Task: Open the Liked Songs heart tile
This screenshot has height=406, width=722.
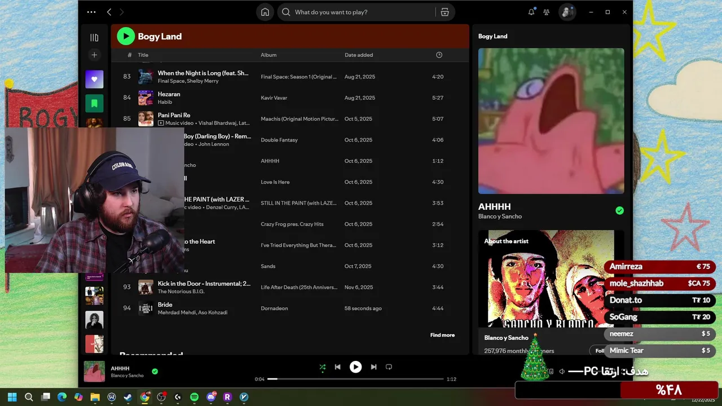Action: (x=94, y=79)
